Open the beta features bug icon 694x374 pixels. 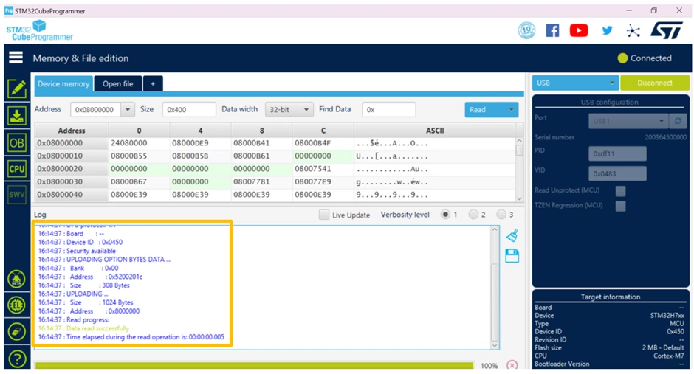[x=17, y=279]
